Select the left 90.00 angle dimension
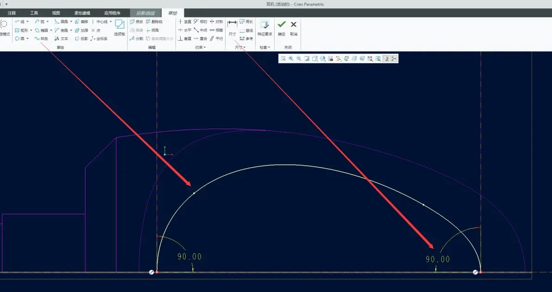 pyautogui.click(x=189, y=256)
